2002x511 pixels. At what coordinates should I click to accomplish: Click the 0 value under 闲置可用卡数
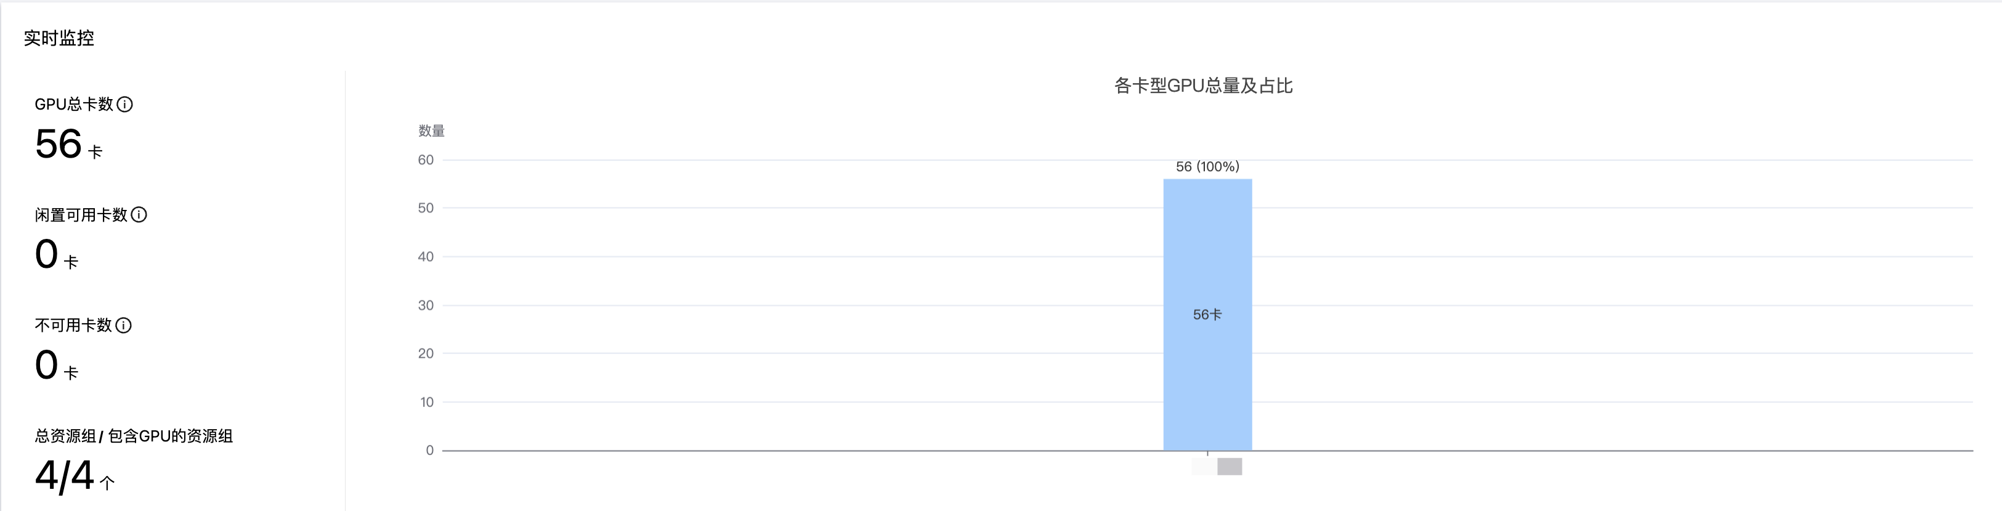[x=47, y=255]
